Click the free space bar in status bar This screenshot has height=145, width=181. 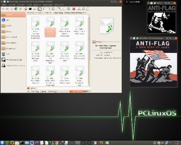80,91
